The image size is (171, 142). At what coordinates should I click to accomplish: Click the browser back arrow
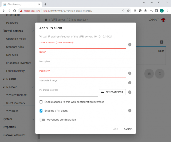[x=4, y=11]
